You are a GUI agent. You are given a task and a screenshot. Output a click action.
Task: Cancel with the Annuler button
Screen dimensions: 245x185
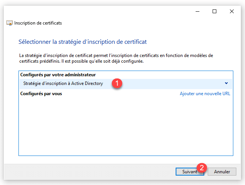tap(222, 171)
